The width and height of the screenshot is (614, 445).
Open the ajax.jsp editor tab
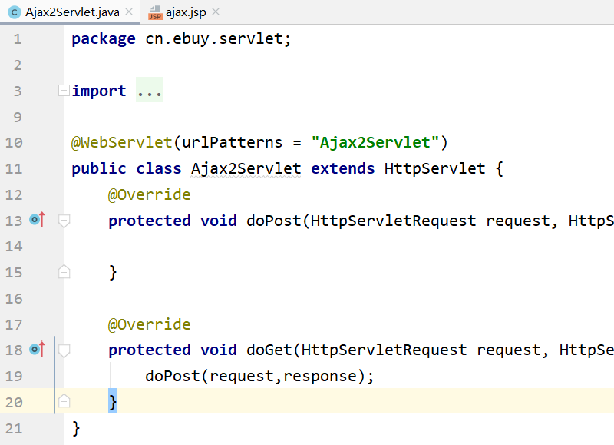[x=183, y=12]
